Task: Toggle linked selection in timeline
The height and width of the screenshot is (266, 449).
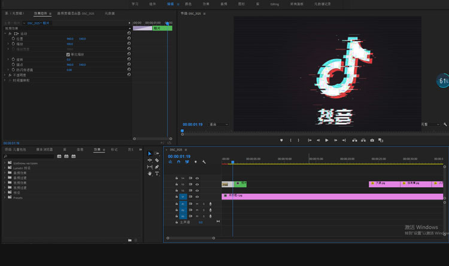Action: (187, 162)
